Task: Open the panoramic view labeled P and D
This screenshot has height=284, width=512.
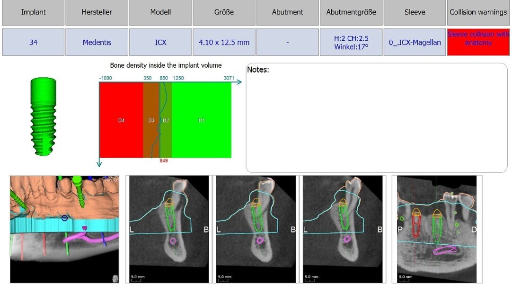Action: [437, 229]
